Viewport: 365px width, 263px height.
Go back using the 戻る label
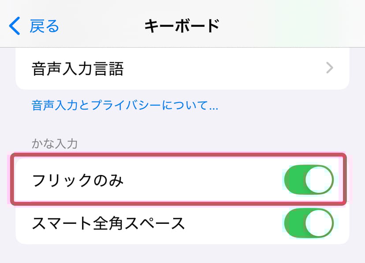44,26
